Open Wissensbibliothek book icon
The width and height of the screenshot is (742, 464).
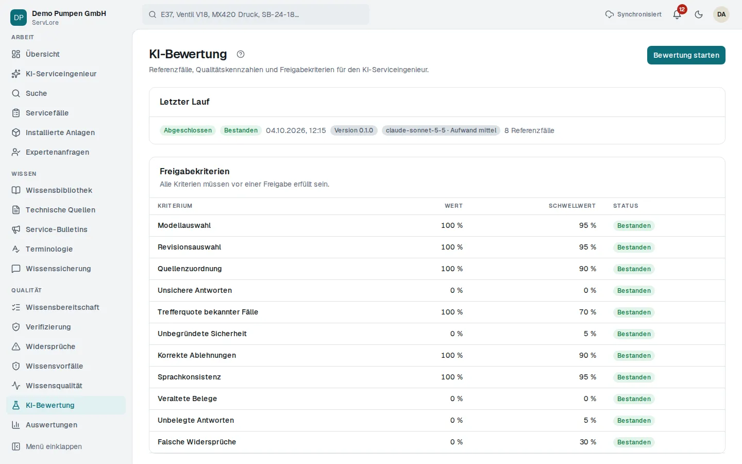click(x=16, y=190)
